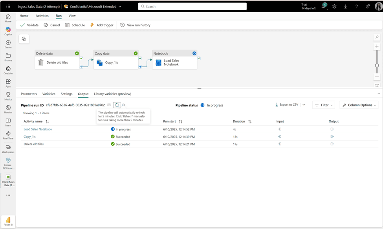View output of Copy_1is activity

tap(332, 137)
